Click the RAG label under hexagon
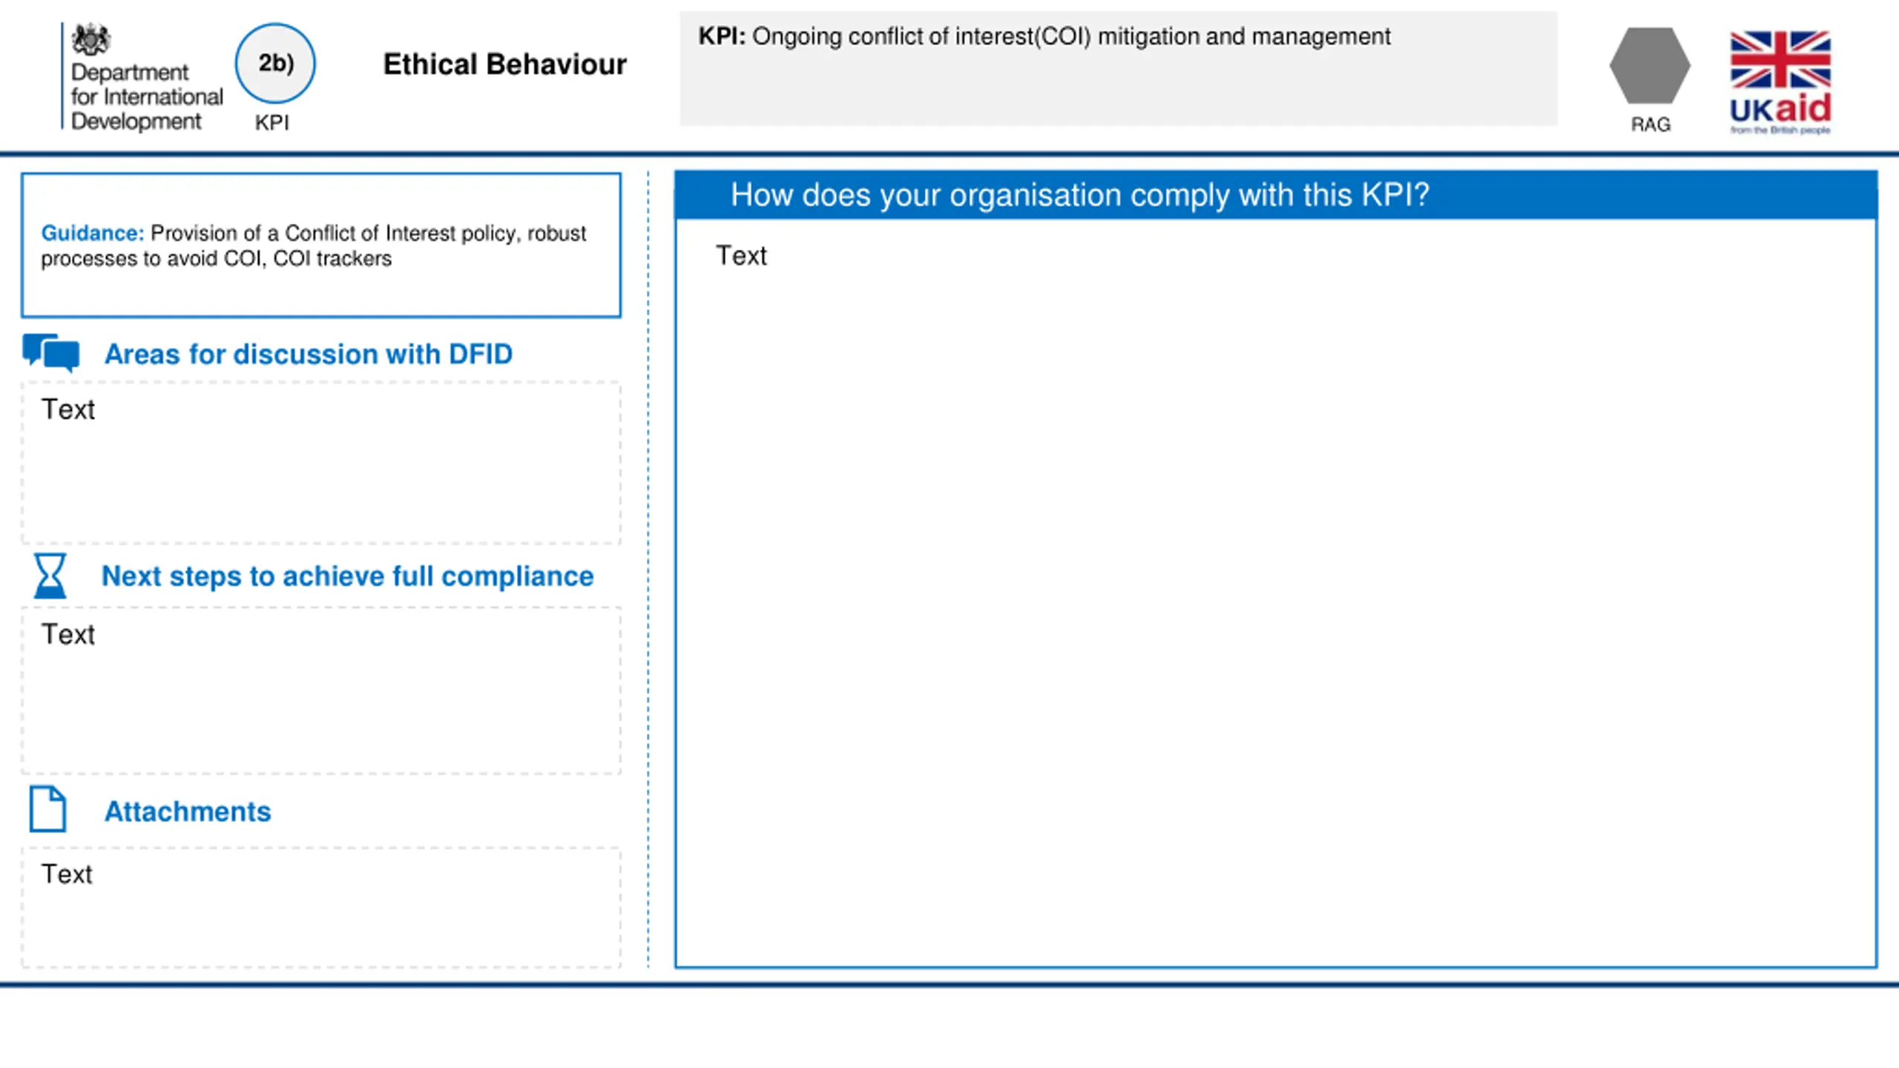1899x1068 pixels. 1650,125
